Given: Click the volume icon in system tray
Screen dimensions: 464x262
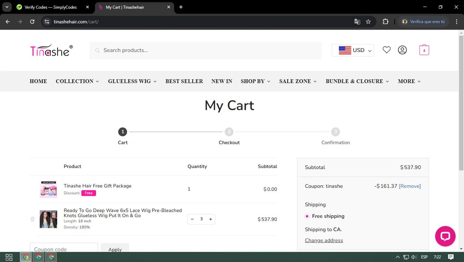Looking at the screenshot, I should (414, 257).
